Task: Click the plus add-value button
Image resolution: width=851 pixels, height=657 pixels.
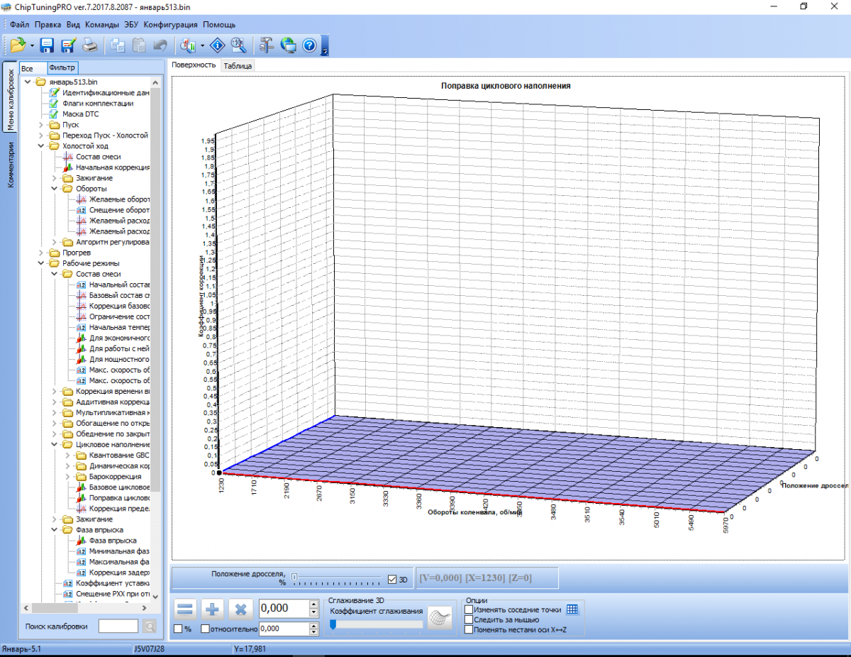Action: coord(213,609)
